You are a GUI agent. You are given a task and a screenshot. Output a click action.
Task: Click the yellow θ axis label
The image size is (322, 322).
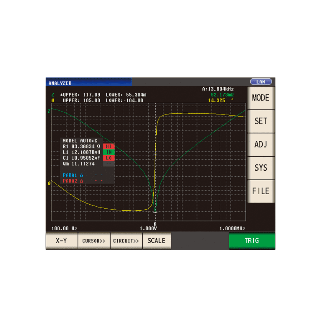click(x=49, y=184)
